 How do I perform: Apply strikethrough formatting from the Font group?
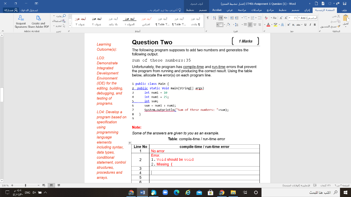pos(298,25)
